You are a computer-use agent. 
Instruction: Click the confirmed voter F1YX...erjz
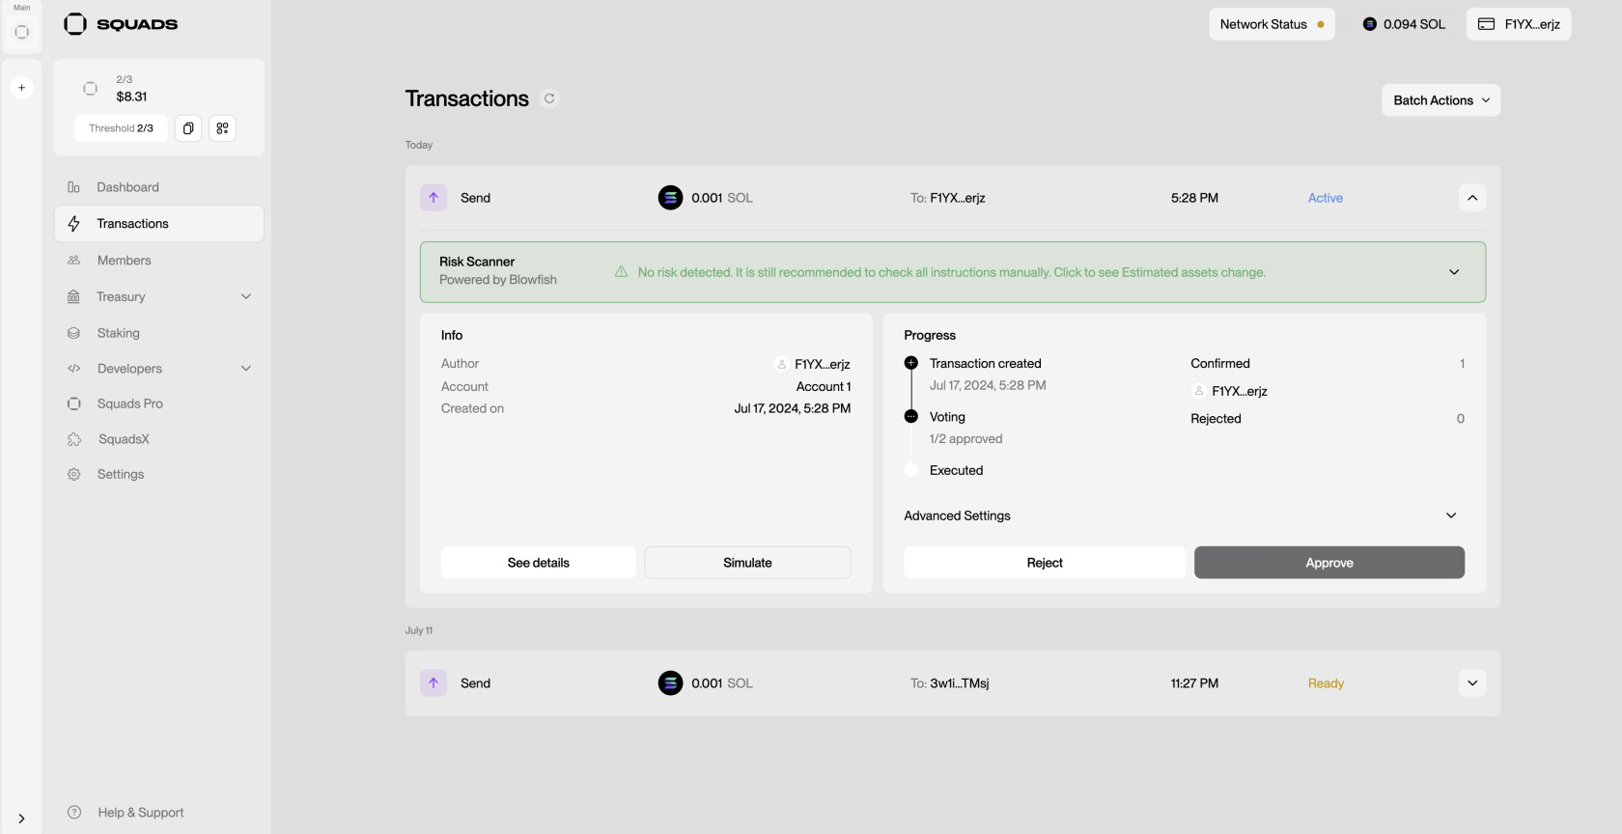[x=1231, y=391]
